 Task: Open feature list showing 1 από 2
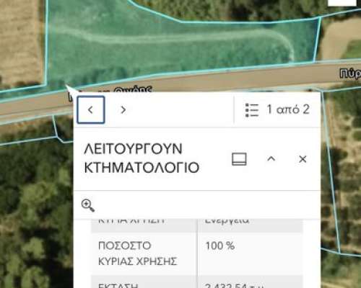[277, 109]
